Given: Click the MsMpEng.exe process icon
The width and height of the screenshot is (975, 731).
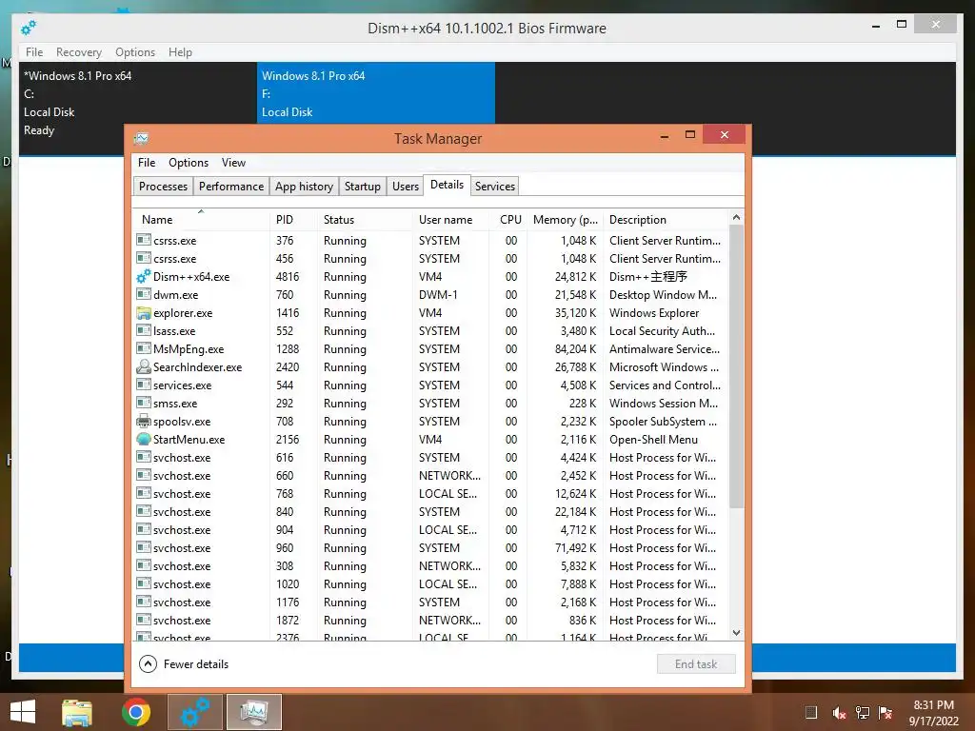Looking at the screenshot, I should pos(144,348).
